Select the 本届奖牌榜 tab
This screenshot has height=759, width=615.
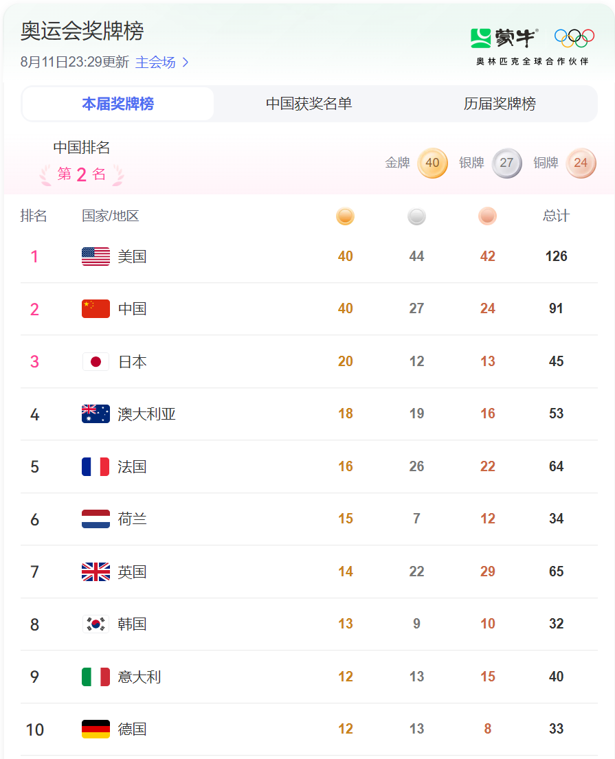(x=118, y=104)
